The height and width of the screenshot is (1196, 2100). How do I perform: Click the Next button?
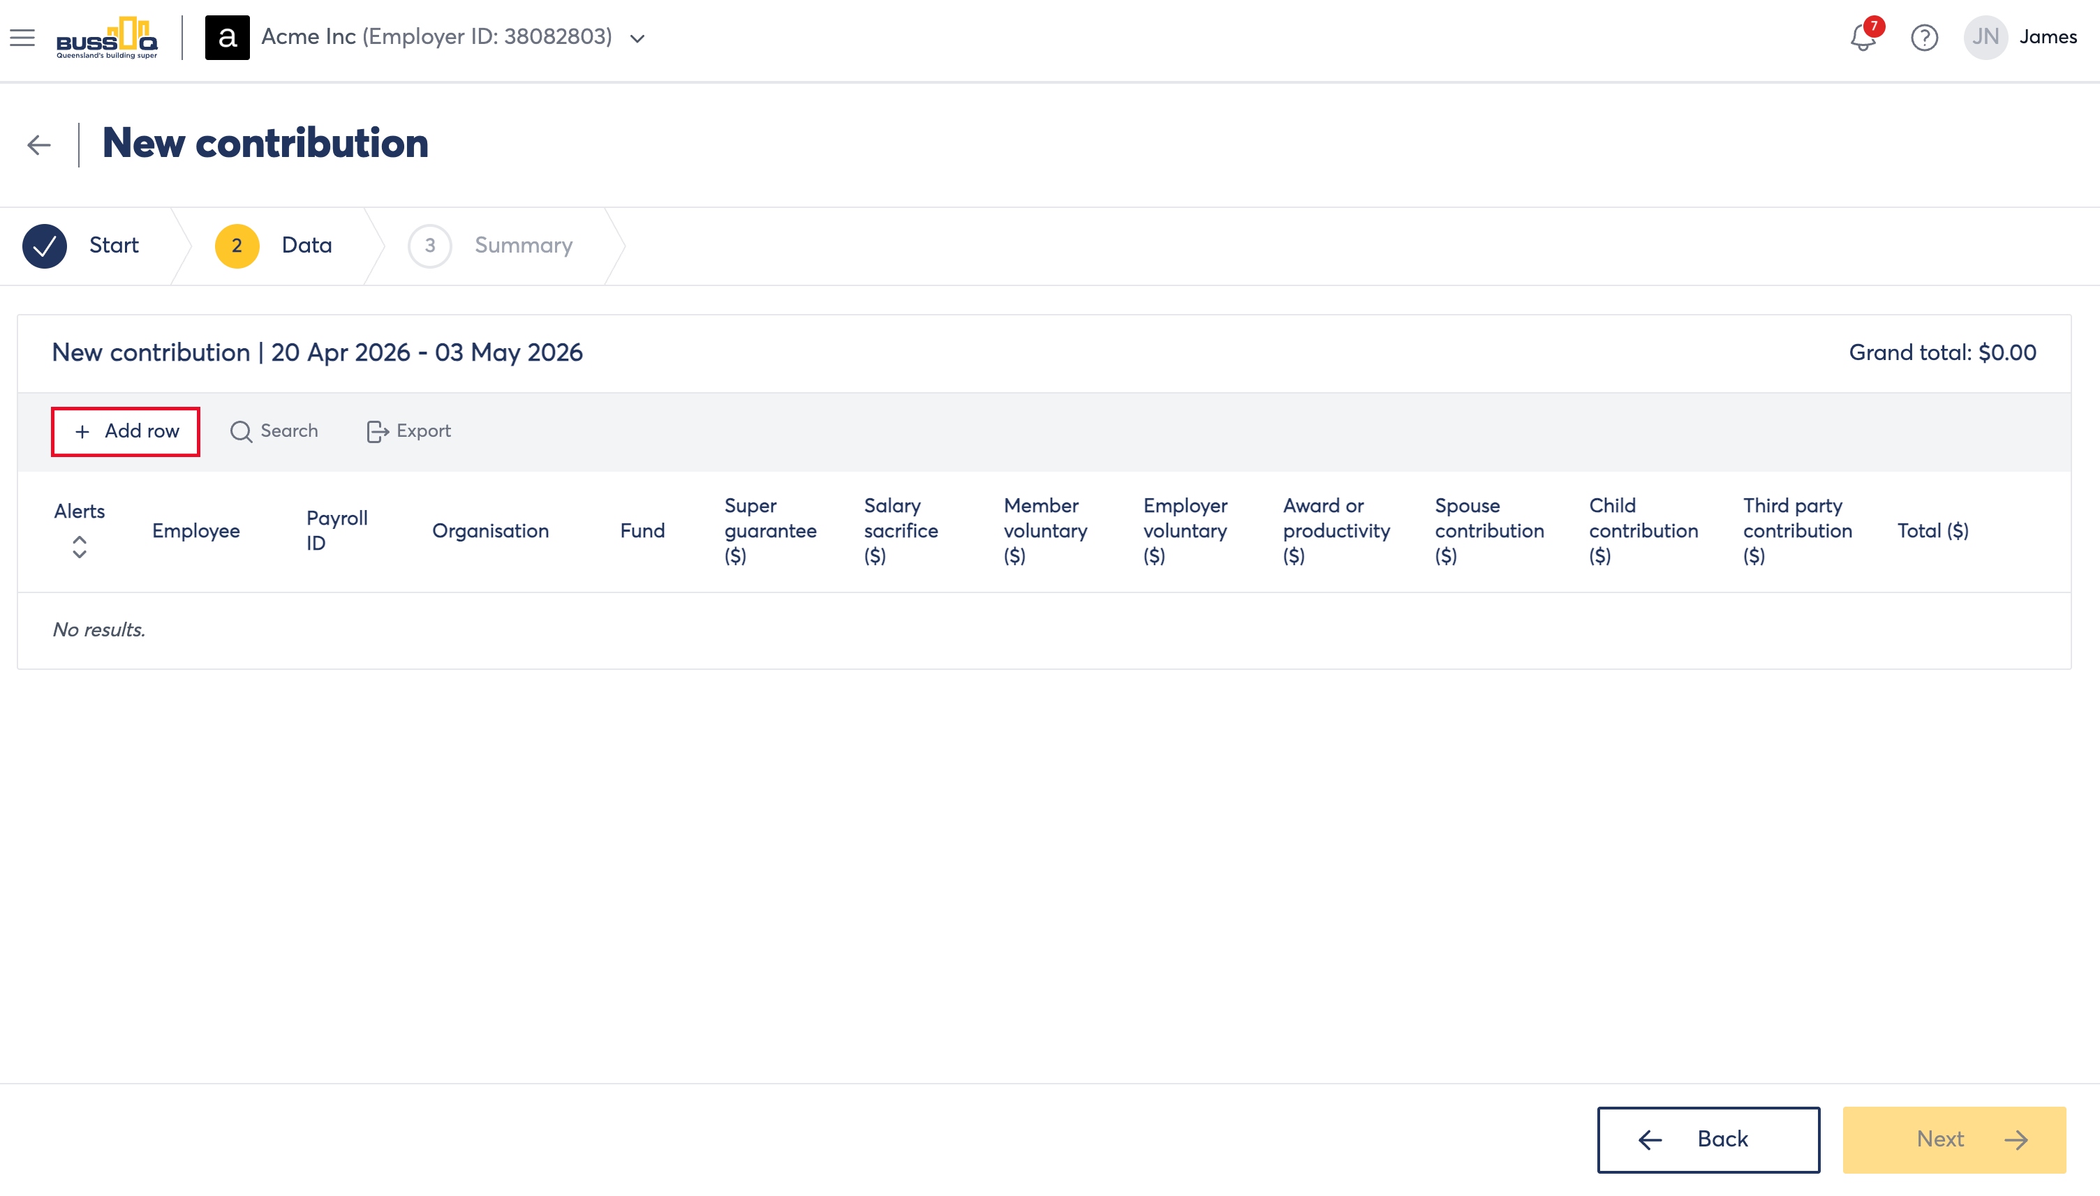pos(1954,1139)
